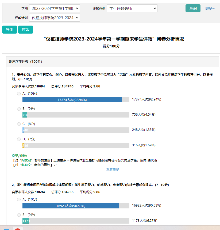The width and height of the screenshot is (220, 230).
Task: Select option B (9分) radio for question 1
Action: point(19,109)
